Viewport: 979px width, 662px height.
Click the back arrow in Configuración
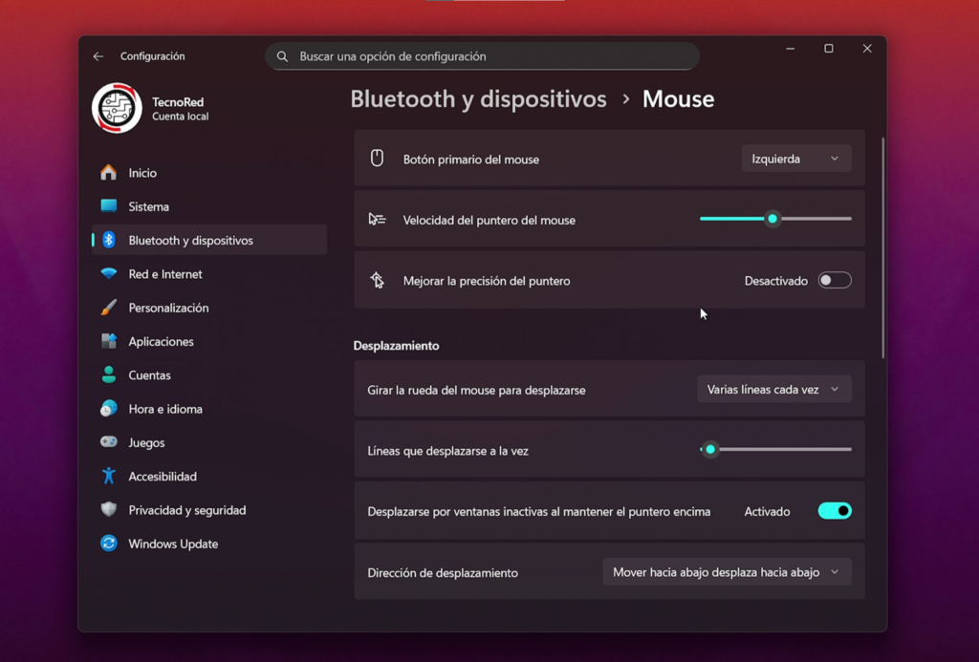pos(98,55)
